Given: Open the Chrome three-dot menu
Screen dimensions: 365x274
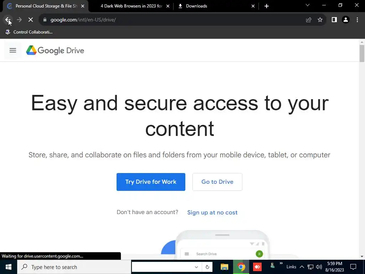Looking at the screenshot, I should coord(357,20).
